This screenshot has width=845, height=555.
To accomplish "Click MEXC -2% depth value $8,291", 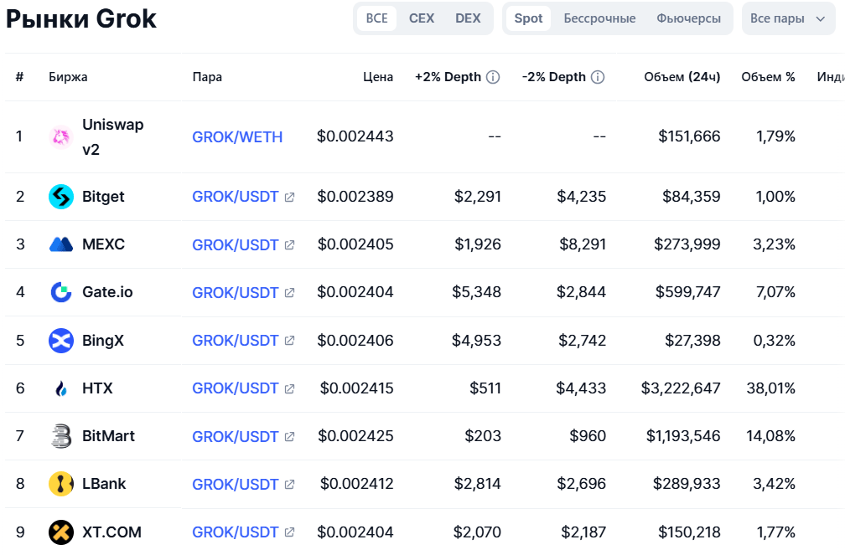I will click(x=583, y=244).
